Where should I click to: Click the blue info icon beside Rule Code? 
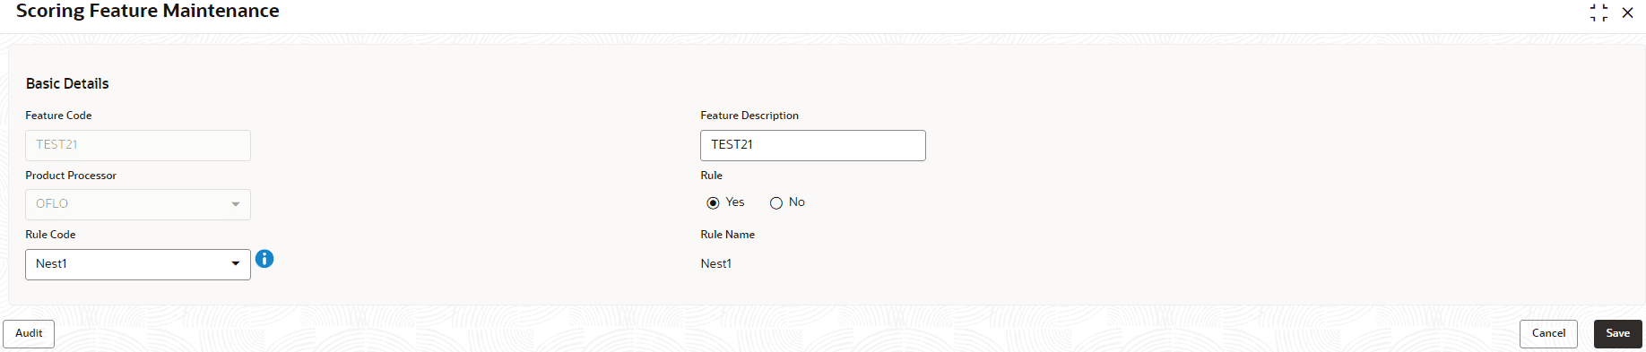(264, 259)
